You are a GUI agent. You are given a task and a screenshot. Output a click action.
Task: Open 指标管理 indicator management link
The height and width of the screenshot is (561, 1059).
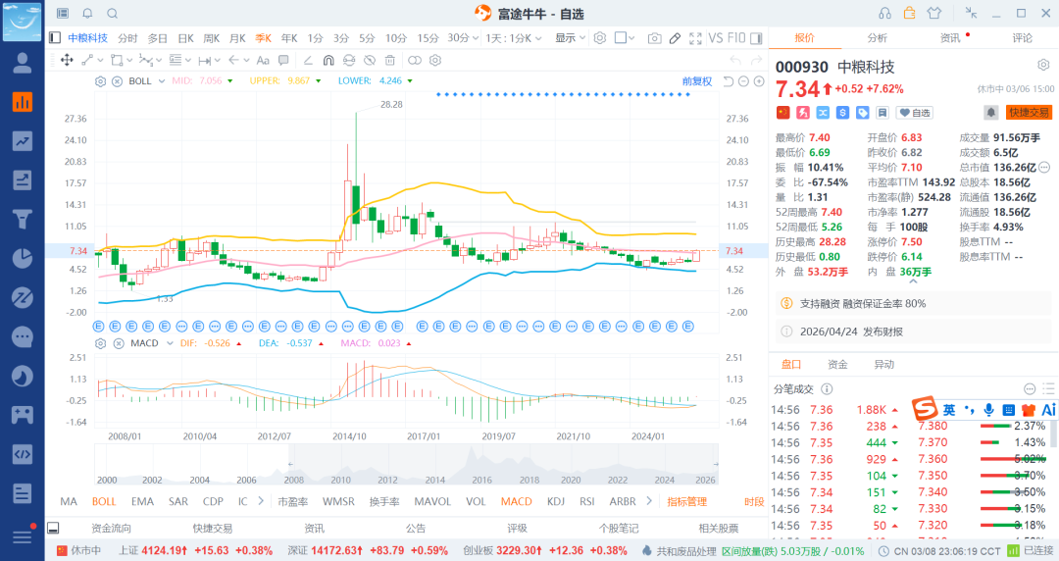(686, 501)
